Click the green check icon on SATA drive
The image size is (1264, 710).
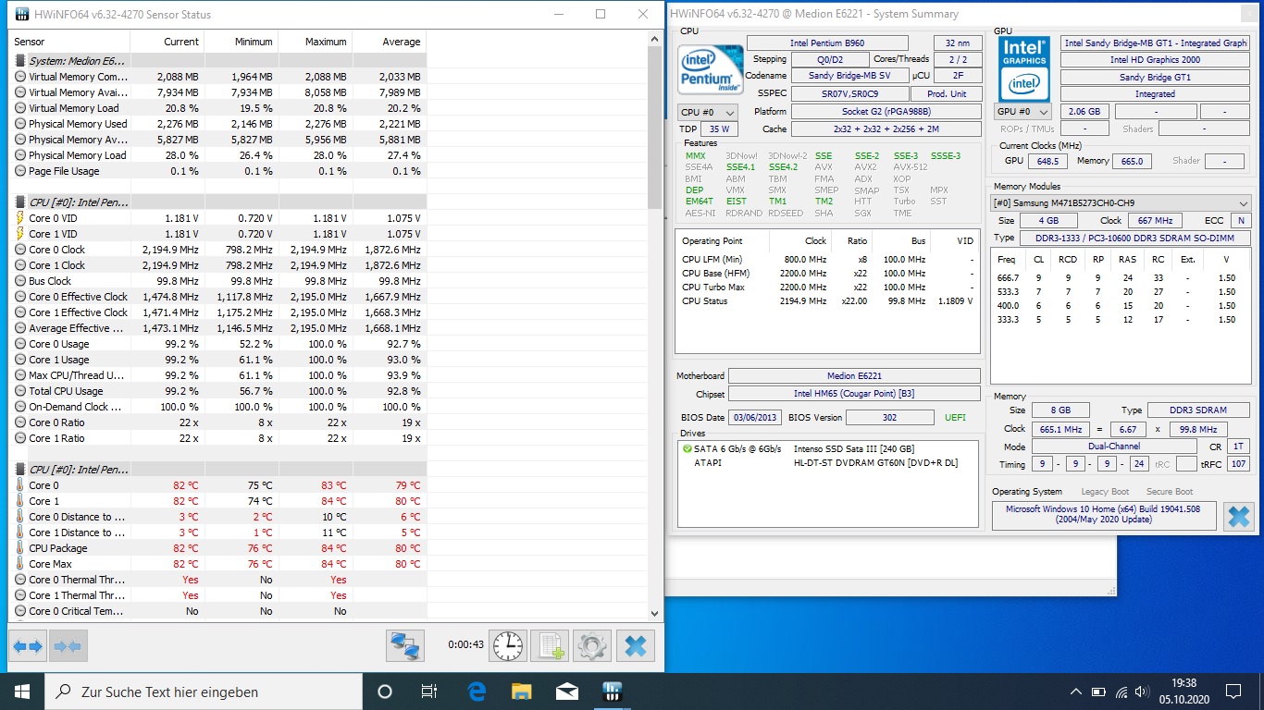pyautogui.click(x=687, y=449)
